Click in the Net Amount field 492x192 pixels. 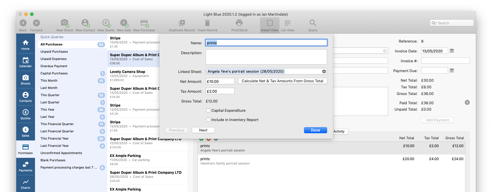point(220,81)
